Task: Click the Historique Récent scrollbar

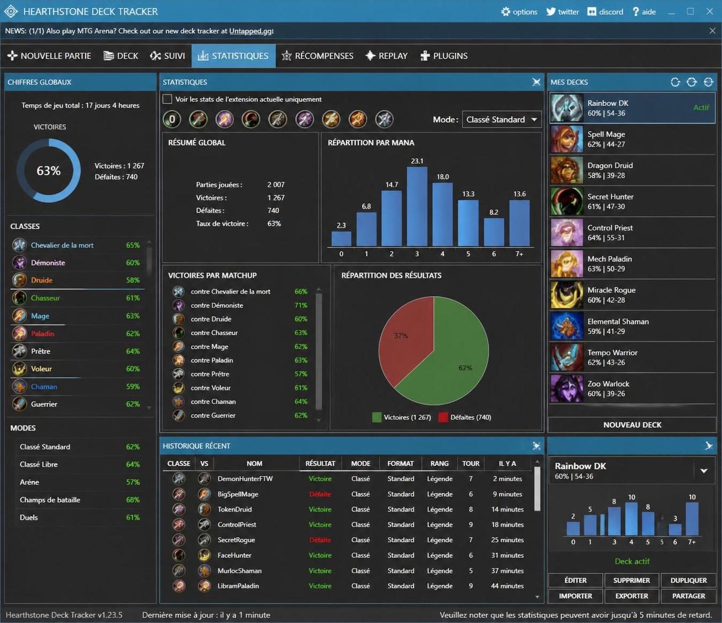Action: (x=537, y=489)
